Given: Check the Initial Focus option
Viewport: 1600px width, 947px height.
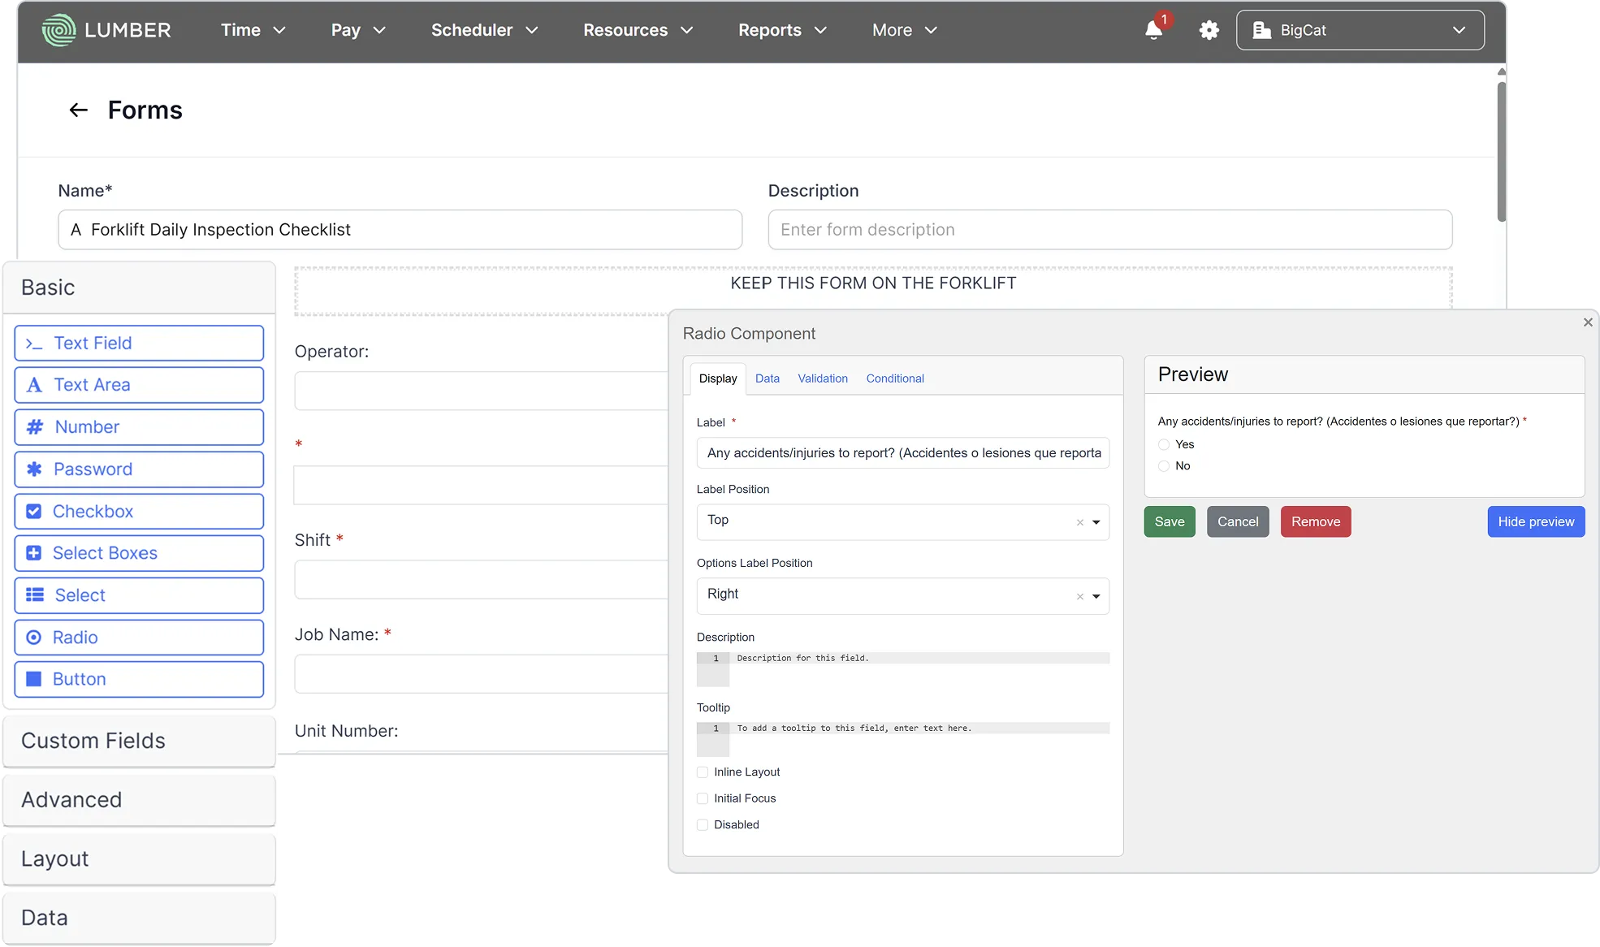Looking at the screenshot, I should [x=703, y=799].
